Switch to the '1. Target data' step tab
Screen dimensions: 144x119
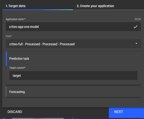click(16, 6)
